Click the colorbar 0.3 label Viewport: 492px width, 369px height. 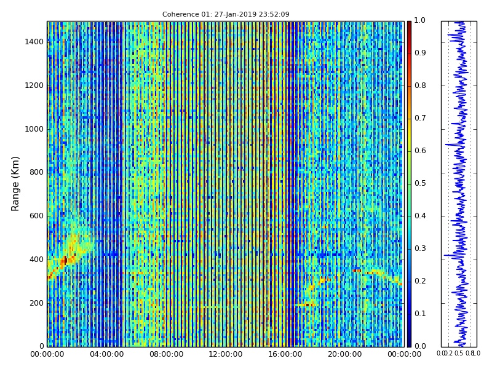pos(420,248)
